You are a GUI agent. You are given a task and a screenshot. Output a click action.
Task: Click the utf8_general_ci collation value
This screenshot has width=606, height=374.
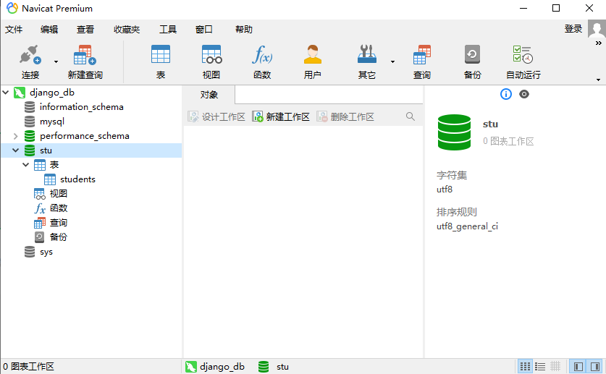click(x=467, y=226)
